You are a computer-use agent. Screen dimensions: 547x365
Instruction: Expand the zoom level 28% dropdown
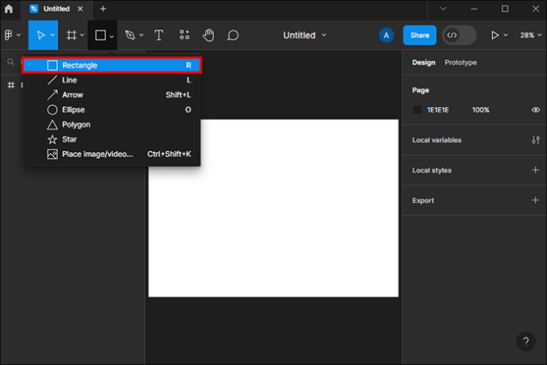[530, 36]
